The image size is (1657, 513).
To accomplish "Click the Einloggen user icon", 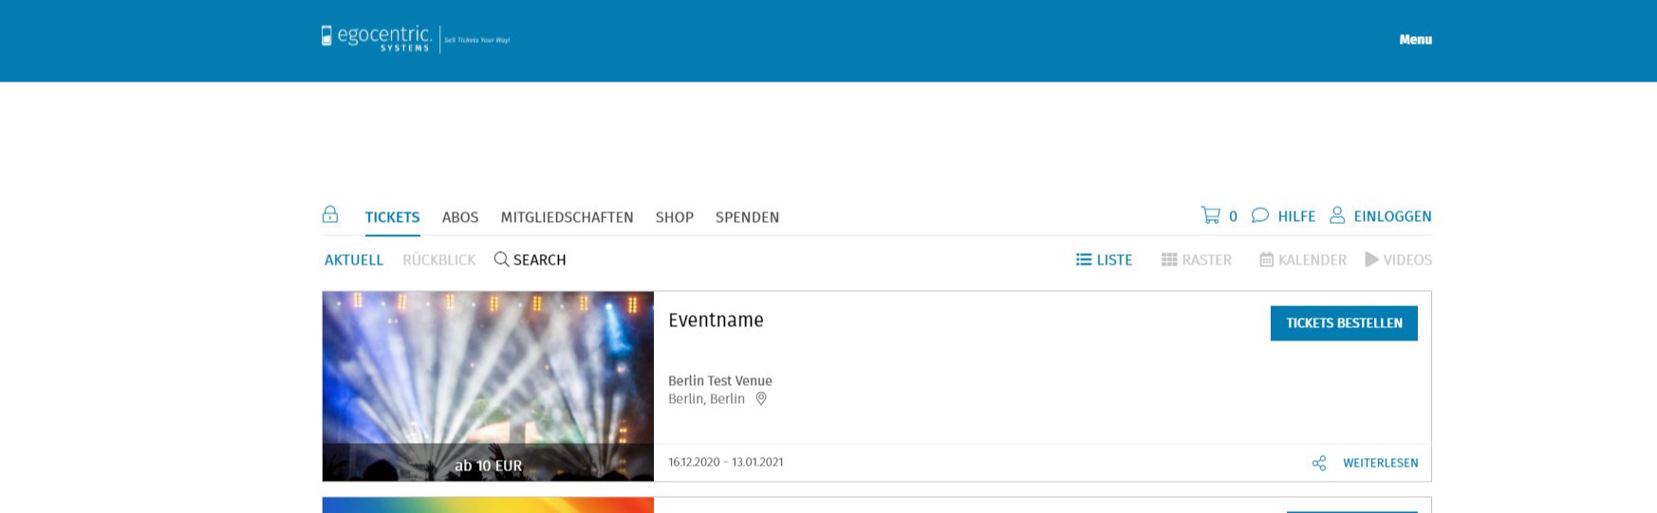I will [x=1337, y=215].
